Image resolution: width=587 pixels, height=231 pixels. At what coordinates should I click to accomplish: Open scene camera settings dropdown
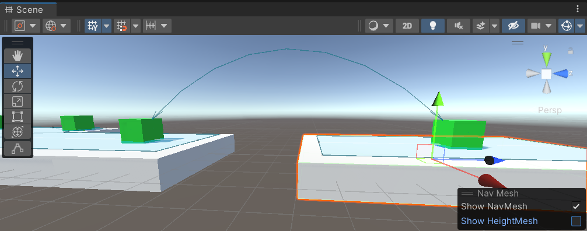click(549, 26)
